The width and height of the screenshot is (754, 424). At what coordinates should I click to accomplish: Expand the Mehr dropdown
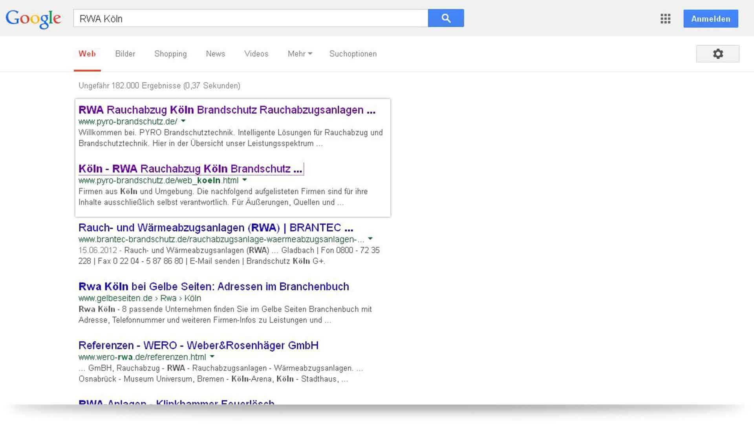(x=300, y=54)
